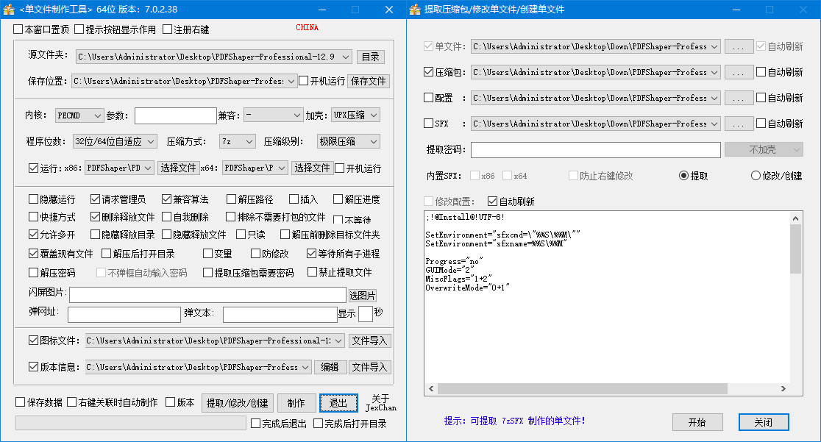Click 文件导入 button for 图标文件
The width and height of the screenshot is (821, 442).
369,341
